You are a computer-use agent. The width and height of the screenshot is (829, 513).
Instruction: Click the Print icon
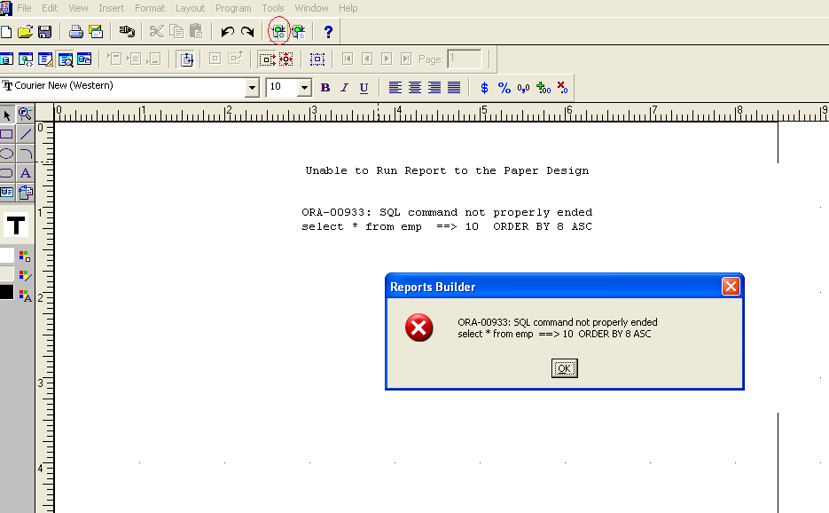(76, 32)
